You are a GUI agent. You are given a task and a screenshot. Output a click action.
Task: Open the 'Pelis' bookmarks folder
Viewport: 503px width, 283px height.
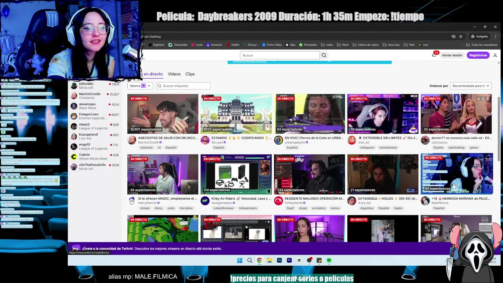pos(409,45)
